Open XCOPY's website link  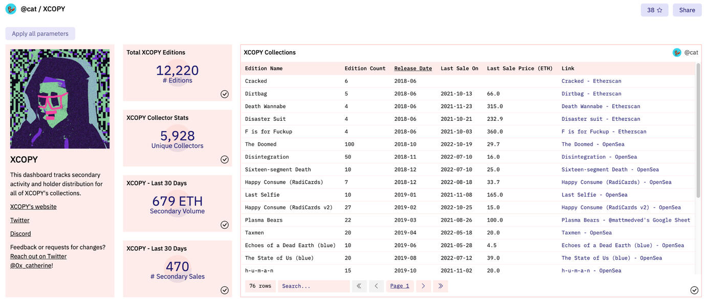pyautogui.click(x=33, y=206)
